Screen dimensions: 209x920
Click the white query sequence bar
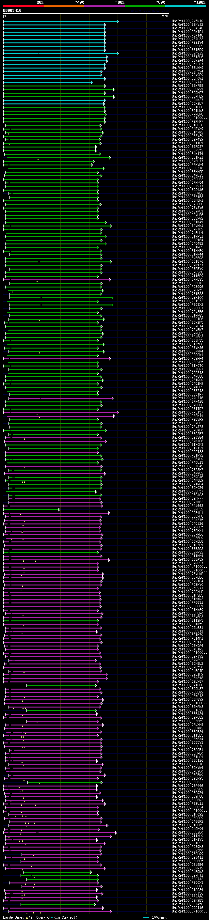[86, 14]
